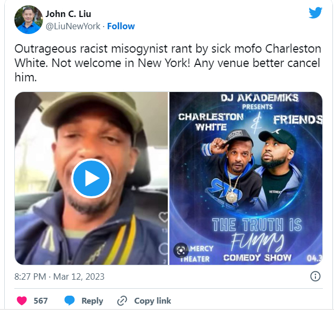
Task: Open John C. Liu's profile picture
Action: point(28,20)
